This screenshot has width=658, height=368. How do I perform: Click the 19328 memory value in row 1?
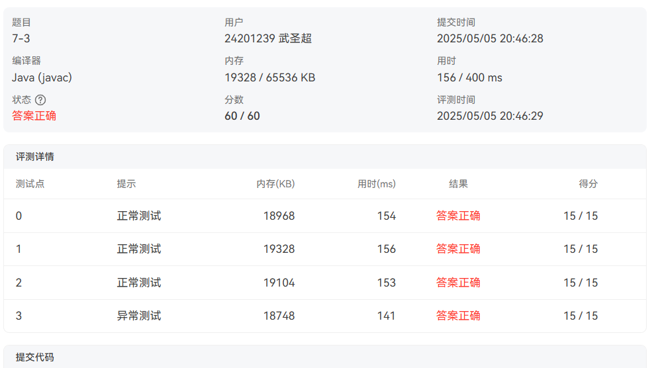pos(279,249)
